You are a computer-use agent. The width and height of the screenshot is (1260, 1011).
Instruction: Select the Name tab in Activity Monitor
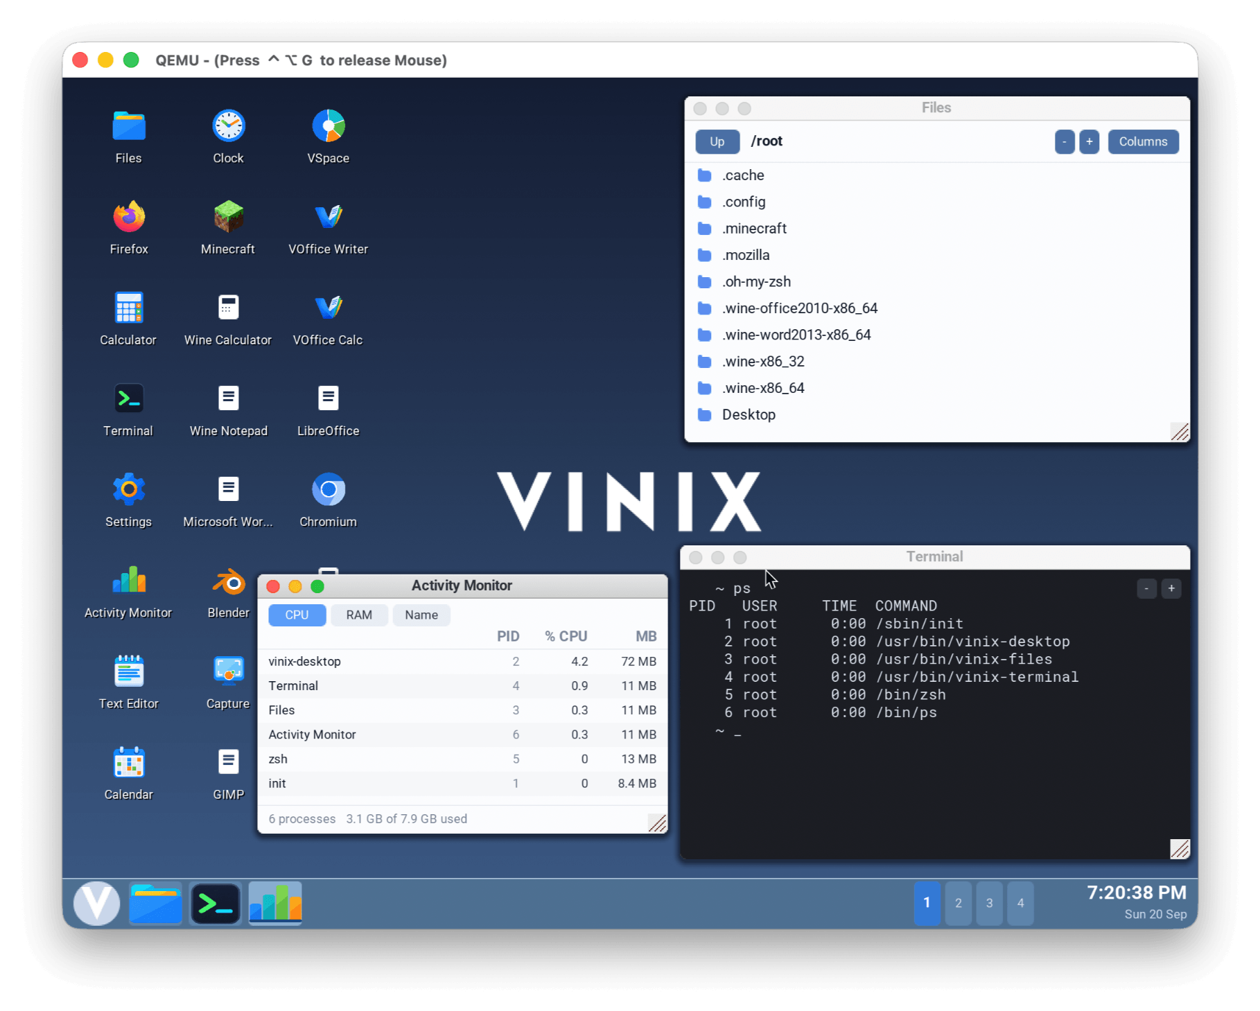coord(421,615)
